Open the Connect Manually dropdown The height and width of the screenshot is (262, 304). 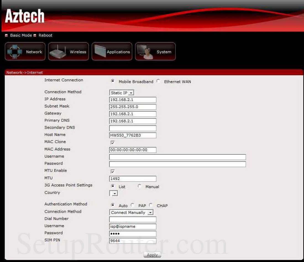coord(131,213)
